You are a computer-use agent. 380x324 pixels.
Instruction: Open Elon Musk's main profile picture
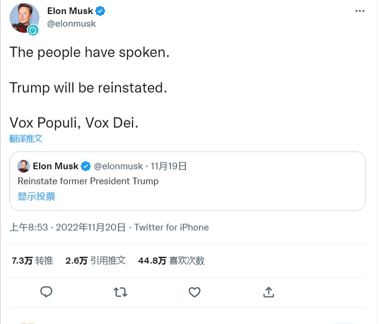tap(24, 18)
